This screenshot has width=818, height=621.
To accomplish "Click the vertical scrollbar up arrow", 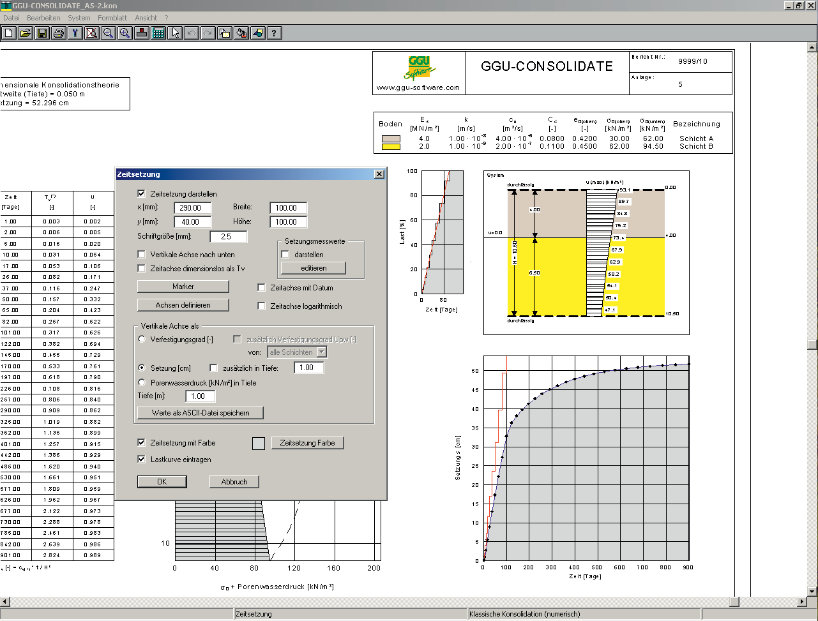I will 812,47.
